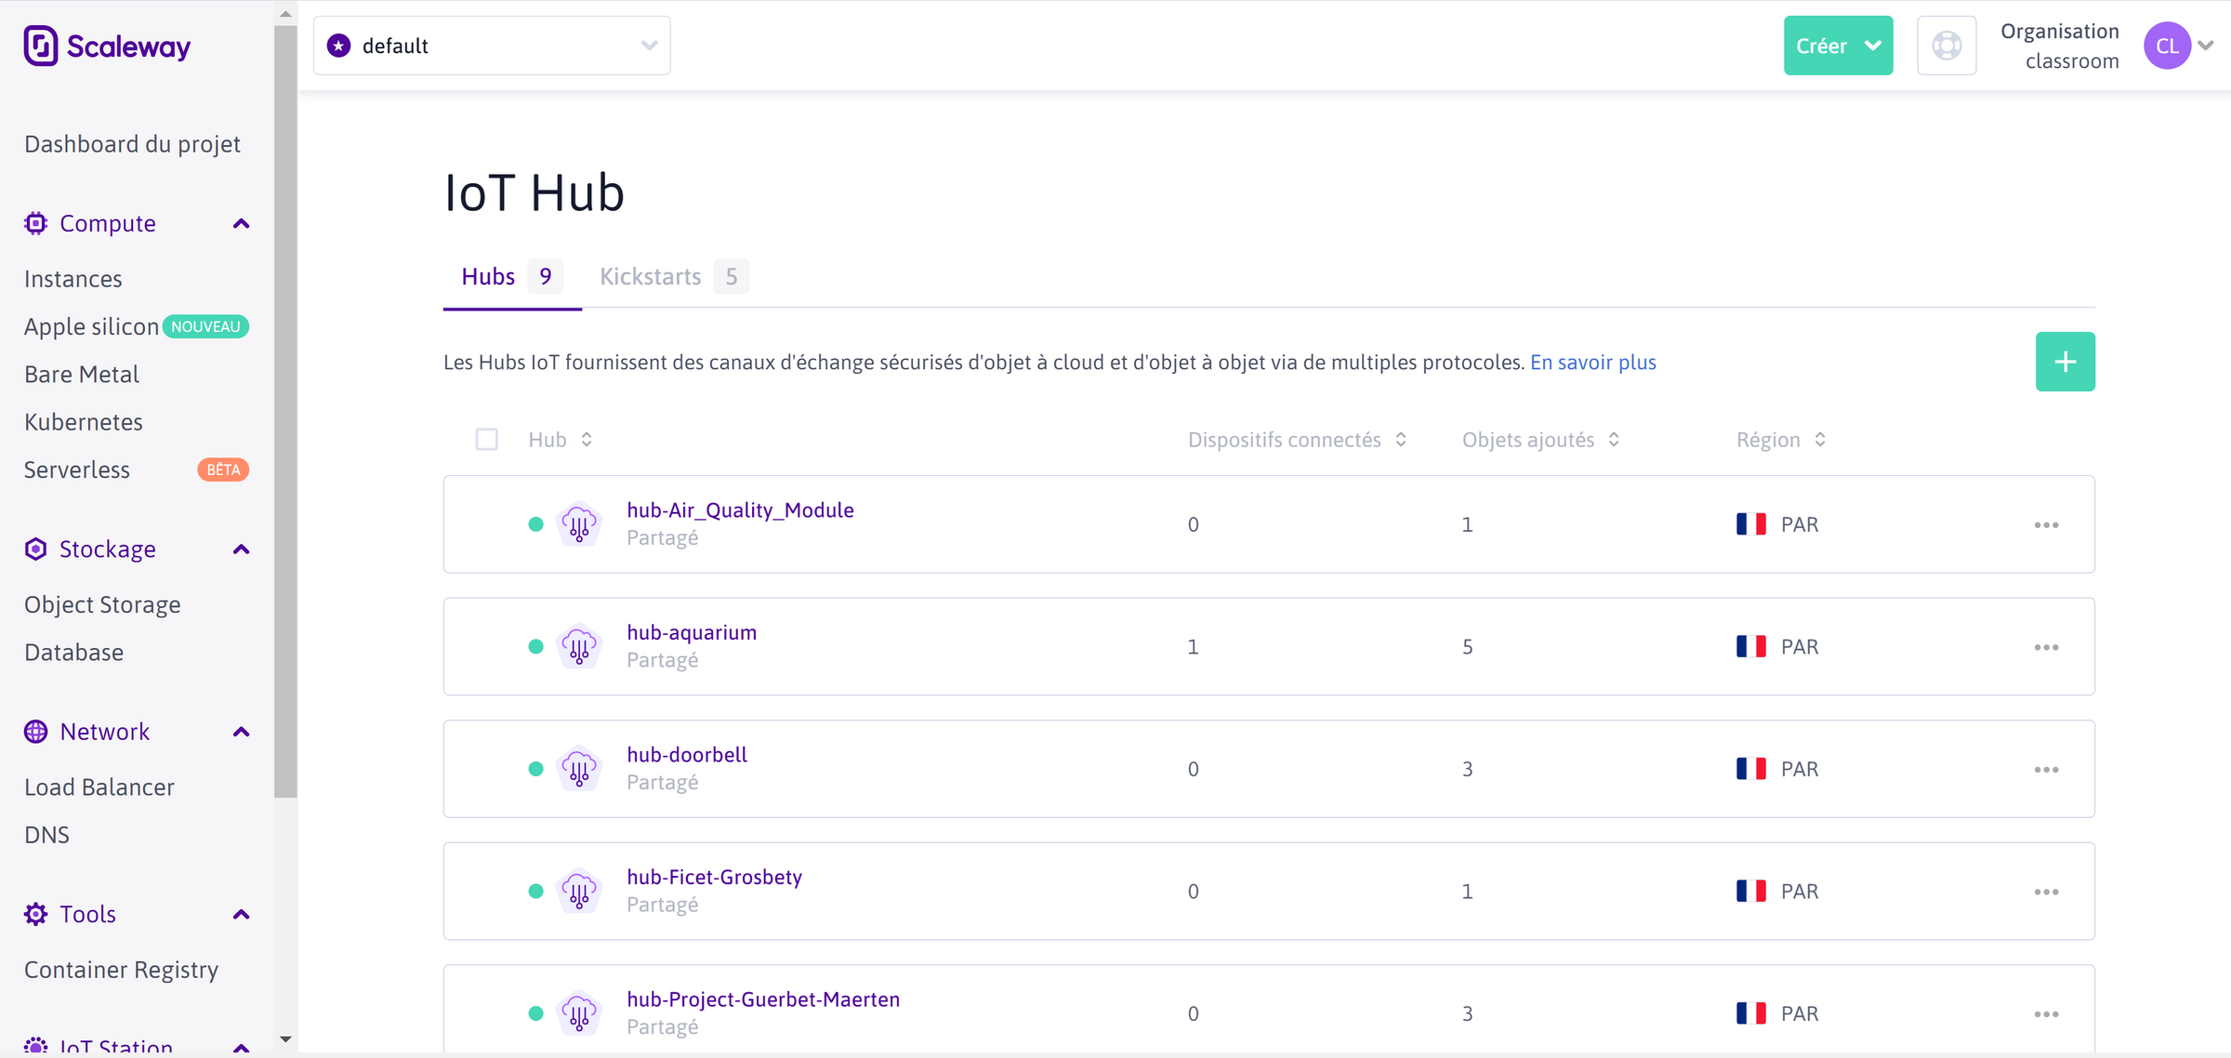Click the green plus add hub button
The width and height of the screenshot is (2231, 1058).
click(x=2065, y=362)
